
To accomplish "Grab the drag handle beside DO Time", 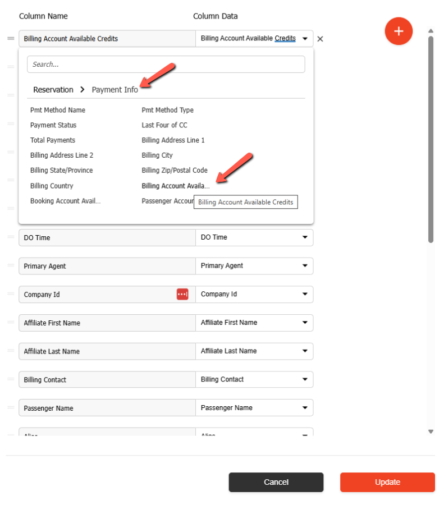I will [x=11, y=237].
